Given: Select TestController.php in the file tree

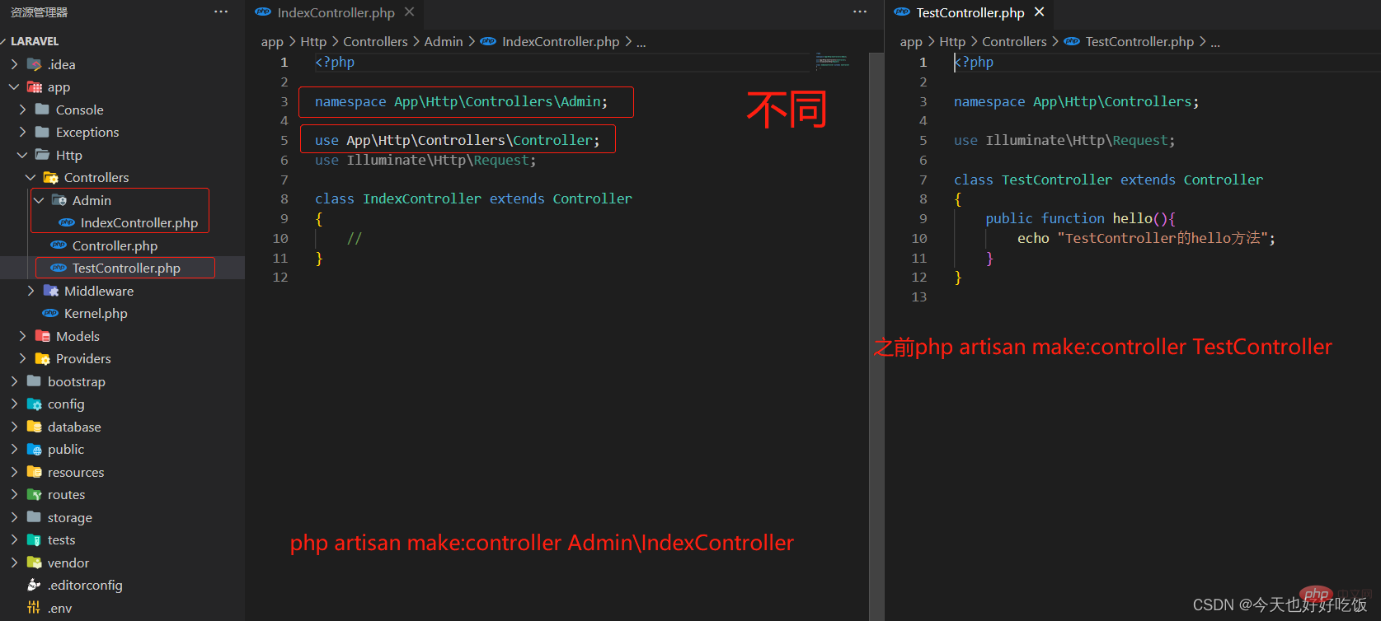Looking at the screenshot, I should click(126, 268).
